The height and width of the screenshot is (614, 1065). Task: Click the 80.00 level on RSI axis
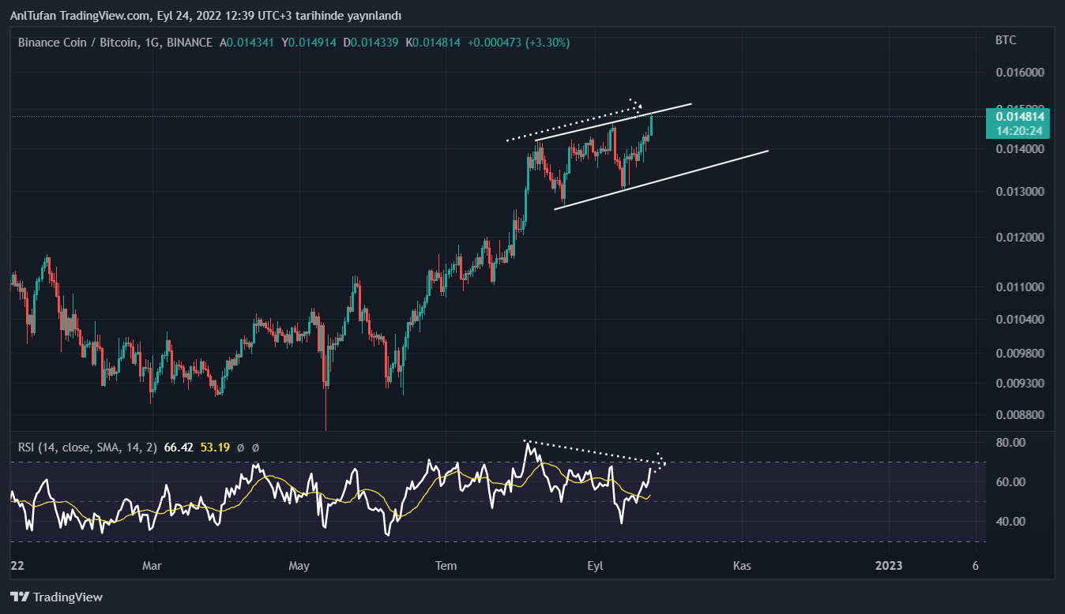pos(1008,443)
